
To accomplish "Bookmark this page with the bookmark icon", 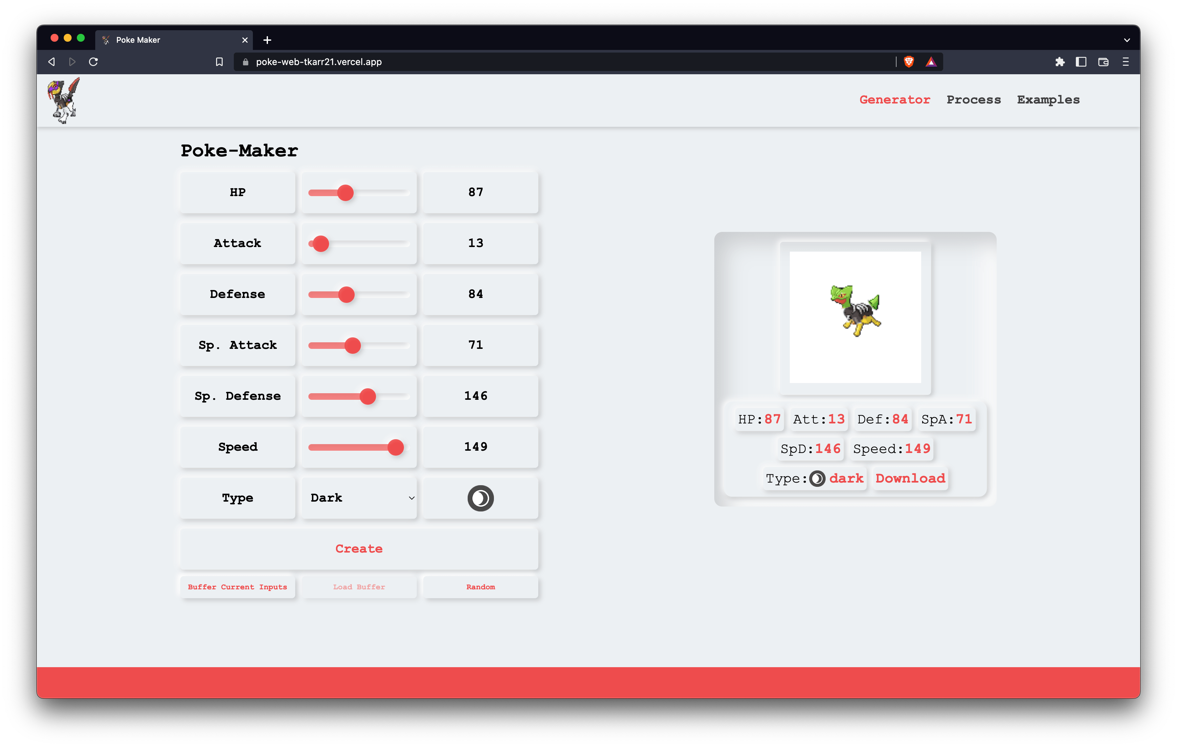I will pyautogui.click(x=219, y=62).
